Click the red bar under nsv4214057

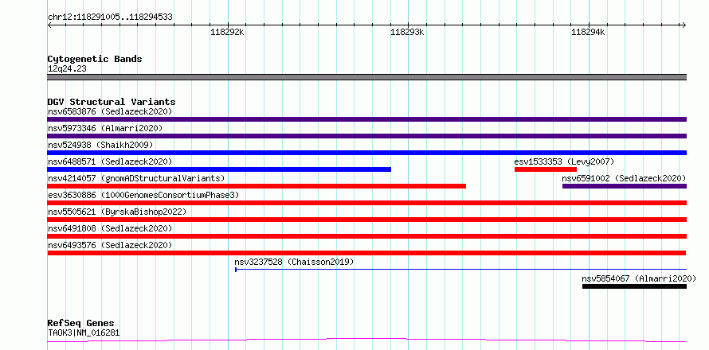(x=257, y=186)
